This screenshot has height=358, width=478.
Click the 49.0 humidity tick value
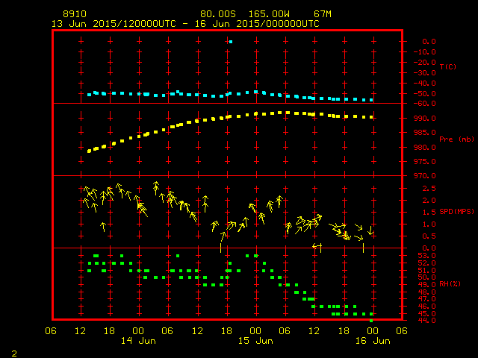pos(426,285)
